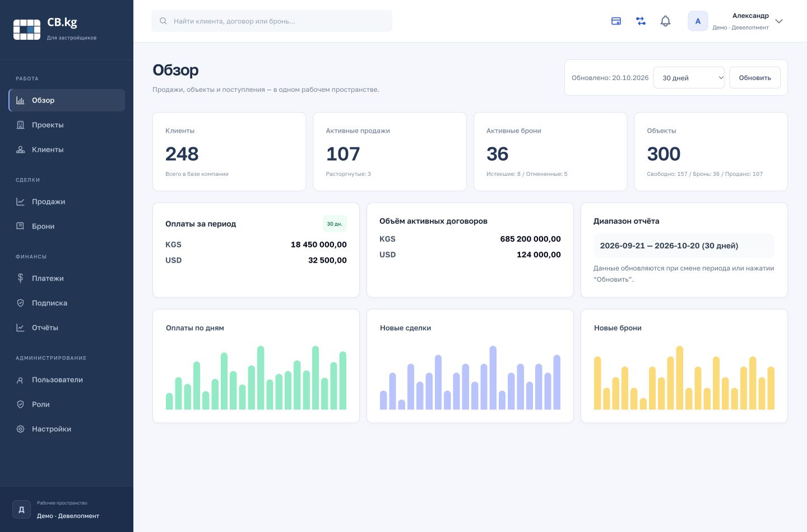Click the dollar icon beside Платежи
The width and height of the screenshot is (807, 532).
click(x=20, y=278)
